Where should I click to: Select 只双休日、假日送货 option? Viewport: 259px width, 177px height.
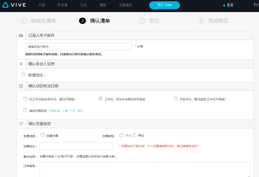[x=176, y=99]
